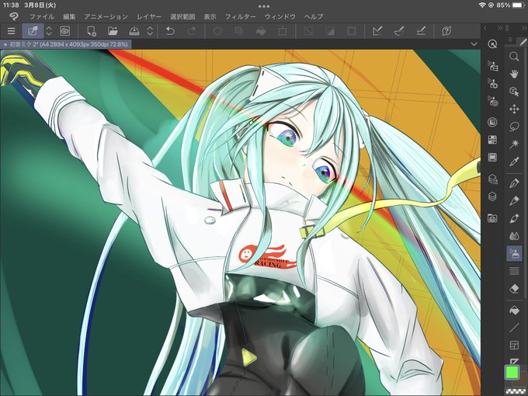Select the Hand move canvas tool
Viewport: 528px width, 396px height.
(514, 74)
